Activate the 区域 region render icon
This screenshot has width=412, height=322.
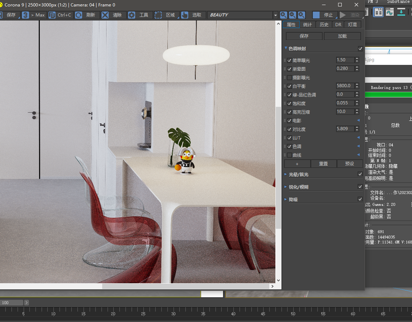(x=158, y=15)
